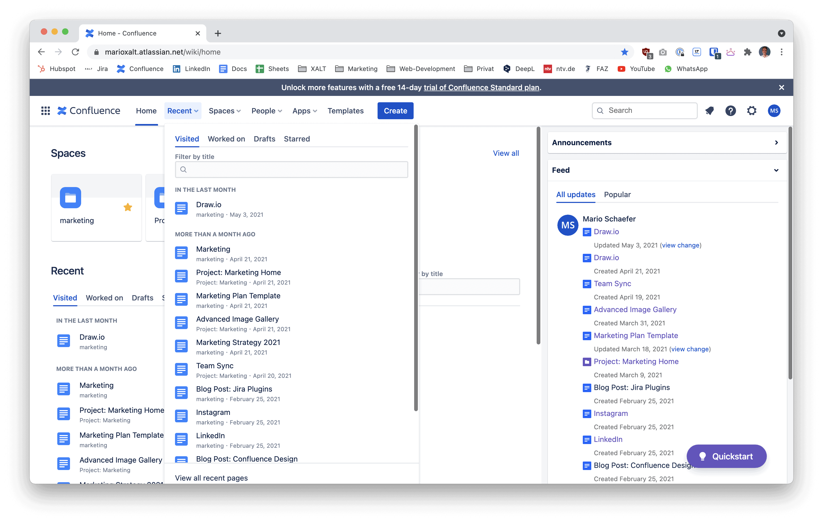Viewport: 823px width, 523px height.
Task: Open Chrome three-dot menu
Action: click(x=782, y=52)
